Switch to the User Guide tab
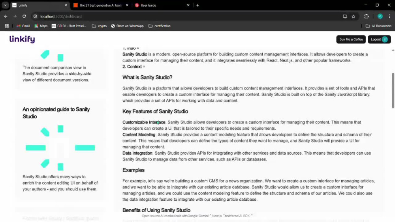The width and height of the screenshot is (395, 222). [x=161, y=5]
